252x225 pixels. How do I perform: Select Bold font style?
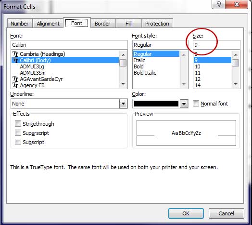(x=156, y=66)
